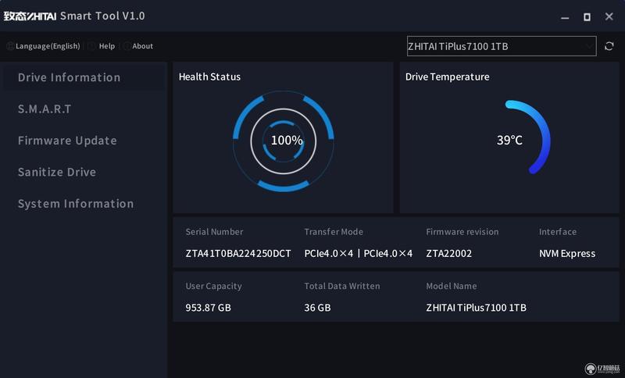Click the Total Data Written label
The height and width of the screenshot is (378, 625).
(342, 286)
